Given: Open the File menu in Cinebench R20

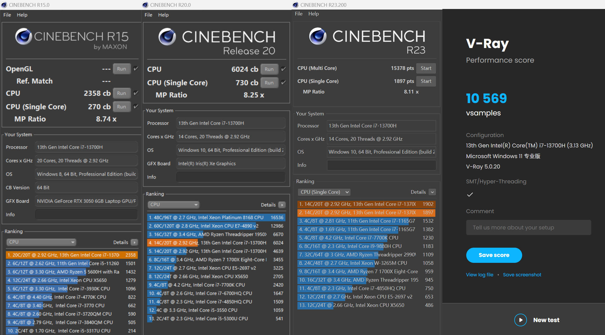Looking at the screenshot, I should pos(148,15).
